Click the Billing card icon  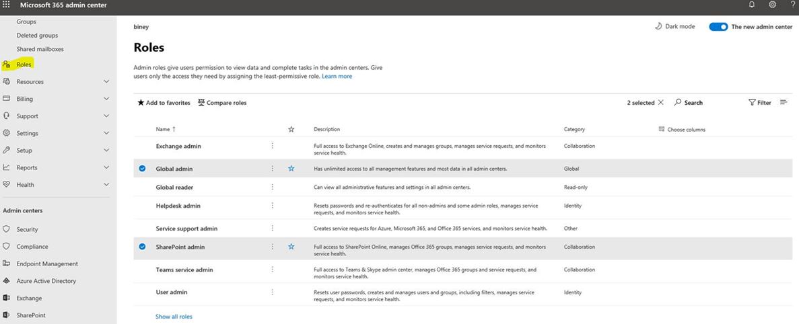click(7, 99)
